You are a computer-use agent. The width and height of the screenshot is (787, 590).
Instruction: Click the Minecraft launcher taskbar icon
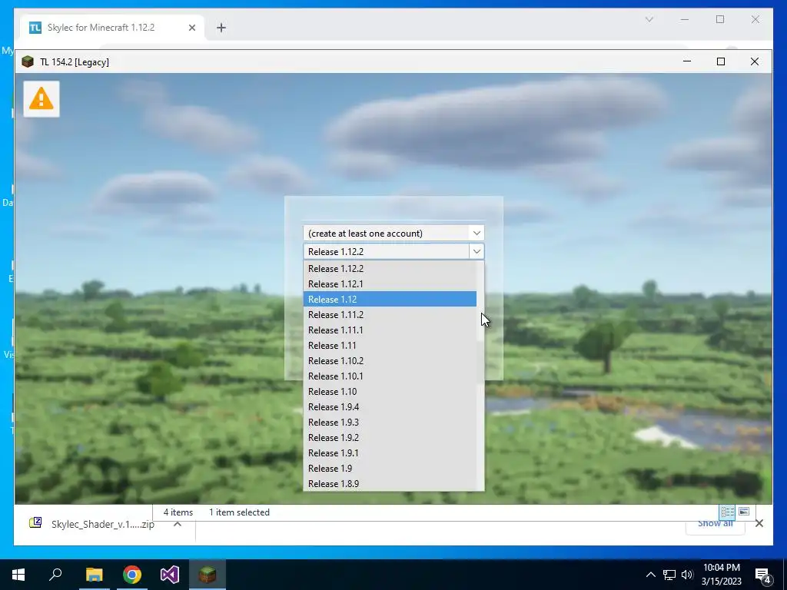208,575
